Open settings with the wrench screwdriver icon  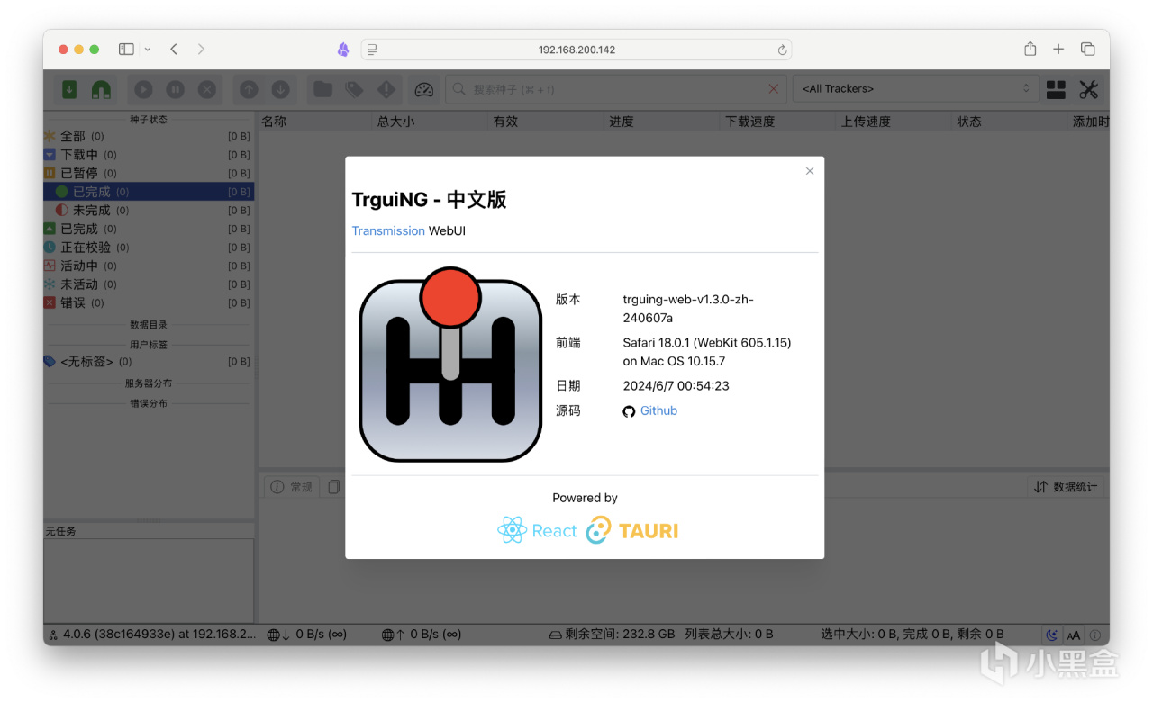[1088, 89]
